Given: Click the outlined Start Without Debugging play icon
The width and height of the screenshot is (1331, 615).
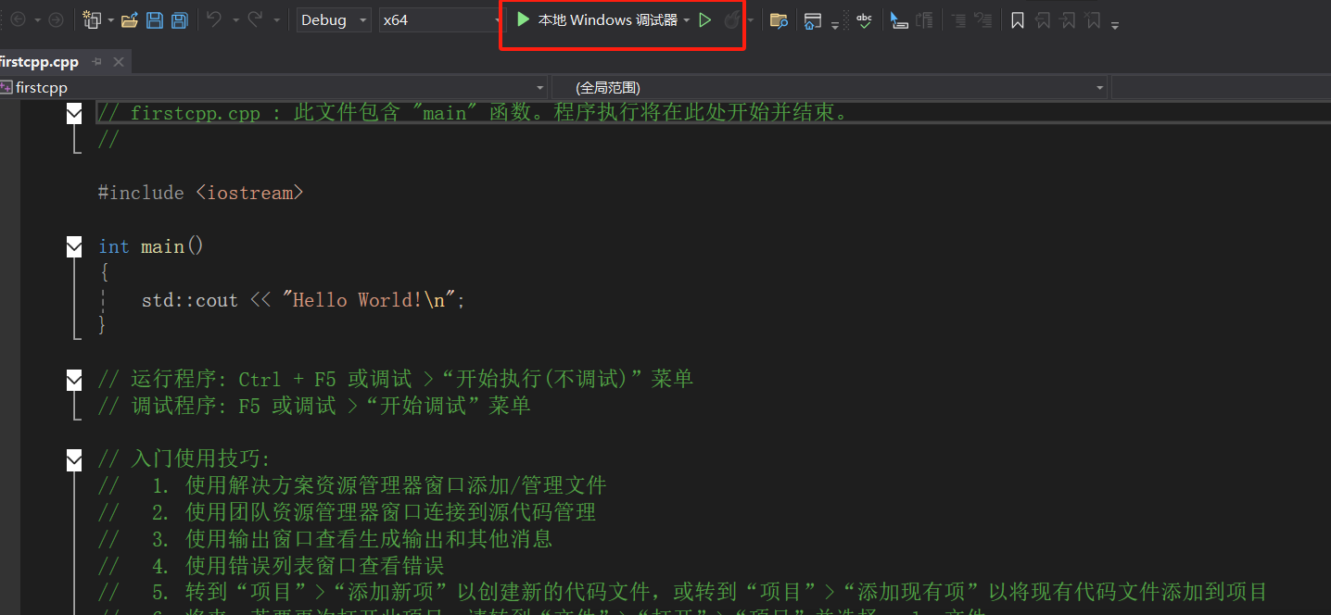Looking at the screenshot, I should coord(705,19).
